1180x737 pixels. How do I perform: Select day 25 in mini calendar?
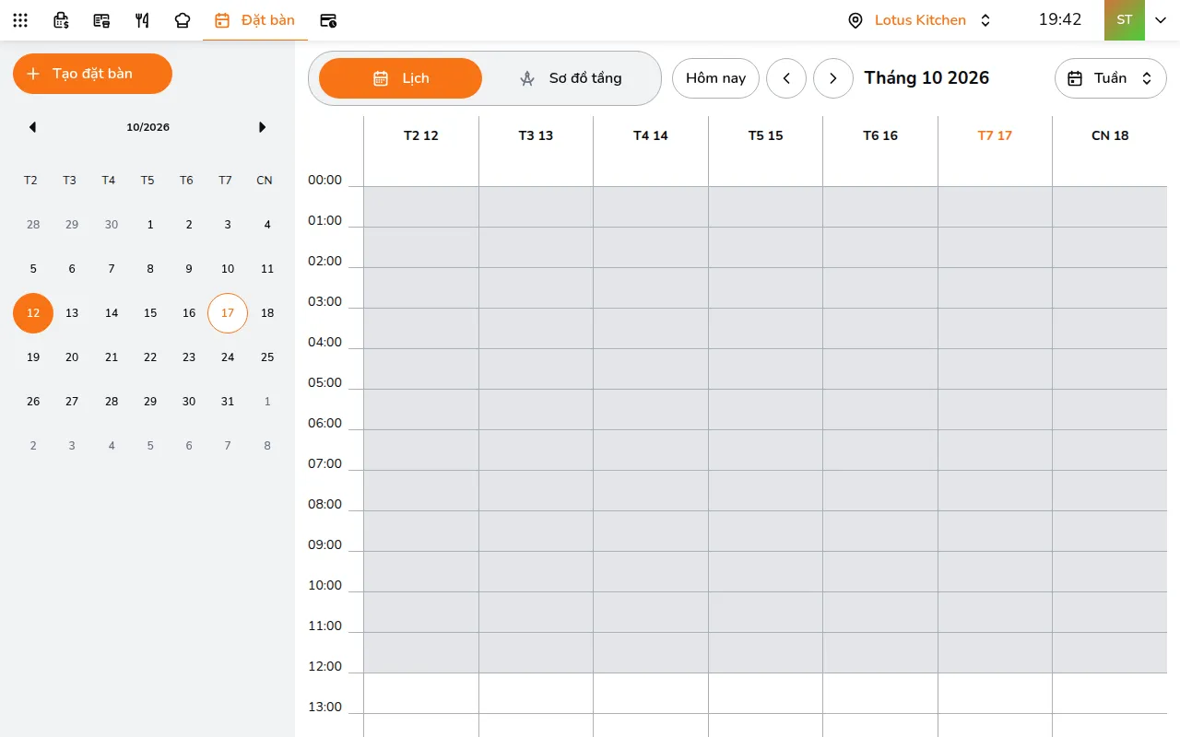click(x=267, y=357)
